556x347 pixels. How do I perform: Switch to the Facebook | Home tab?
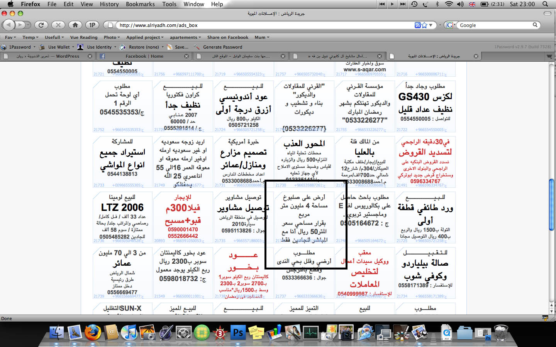(144, 56)
